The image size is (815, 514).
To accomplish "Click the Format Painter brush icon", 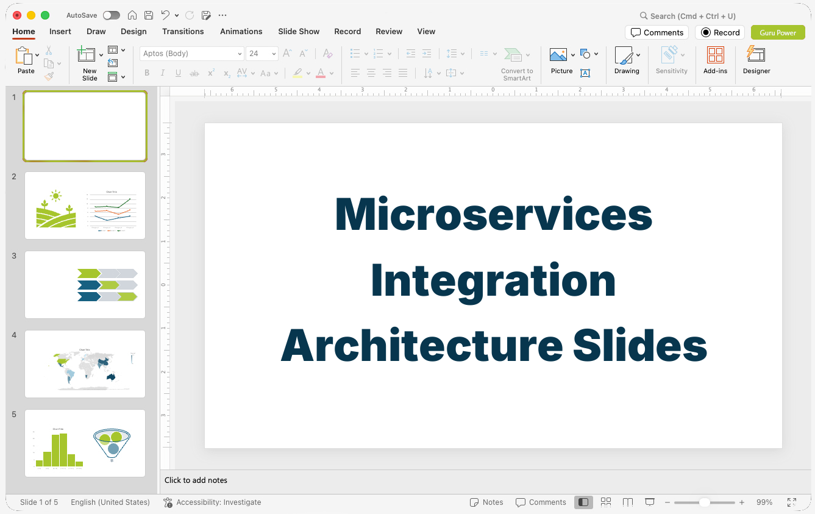I will click(x=49, y=76).
